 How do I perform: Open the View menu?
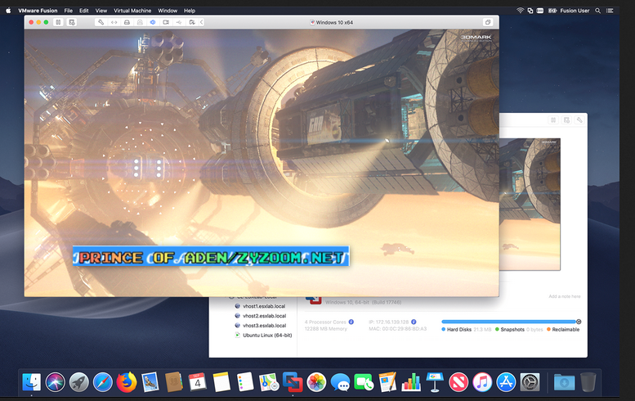pos(101,11)
